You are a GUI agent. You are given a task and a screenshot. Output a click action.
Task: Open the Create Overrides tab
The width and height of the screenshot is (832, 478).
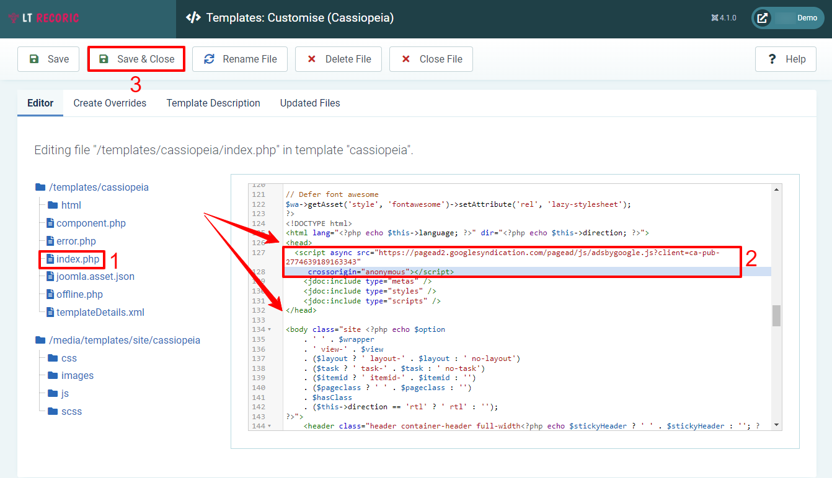(110, 103)
